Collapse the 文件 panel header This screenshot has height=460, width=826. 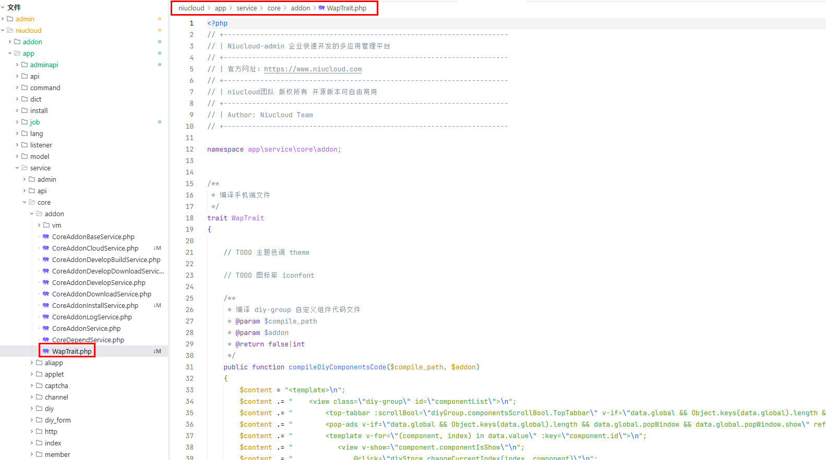[x=3, y=7]
